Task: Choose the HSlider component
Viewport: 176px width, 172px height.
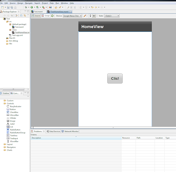Action: 13,118
